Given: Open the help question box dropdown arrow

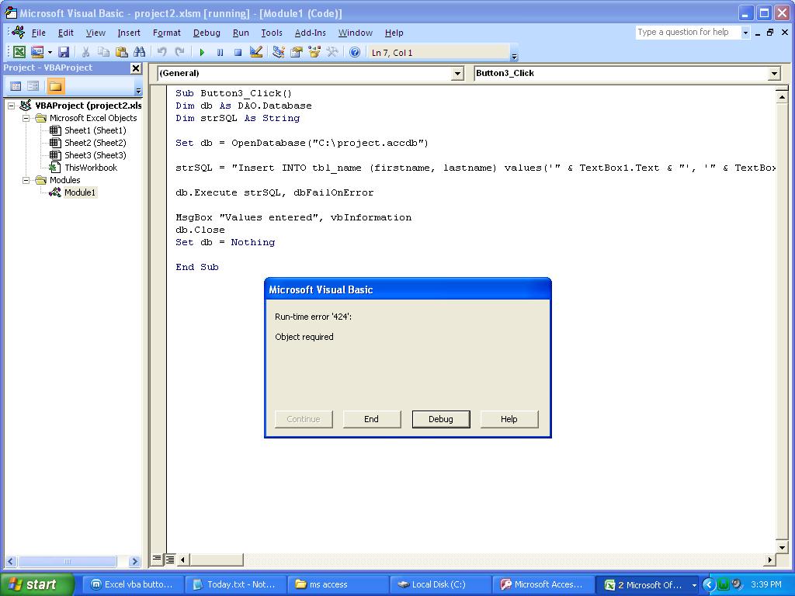Looking at the screenshot, I should click(x=745, y=33).
